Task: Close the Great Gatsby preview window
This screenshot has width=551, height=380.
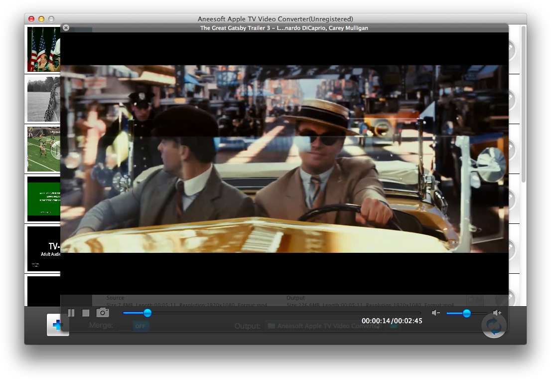Action: tap(66, 28)
